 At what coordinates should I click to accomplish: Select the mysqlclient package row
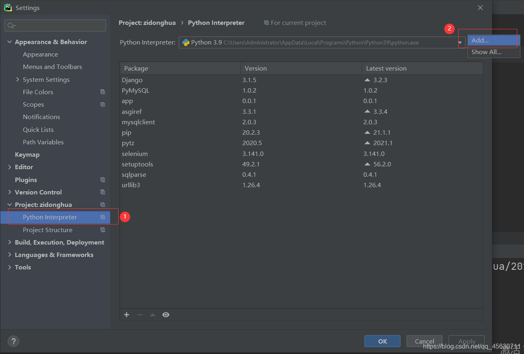[301, 122]
